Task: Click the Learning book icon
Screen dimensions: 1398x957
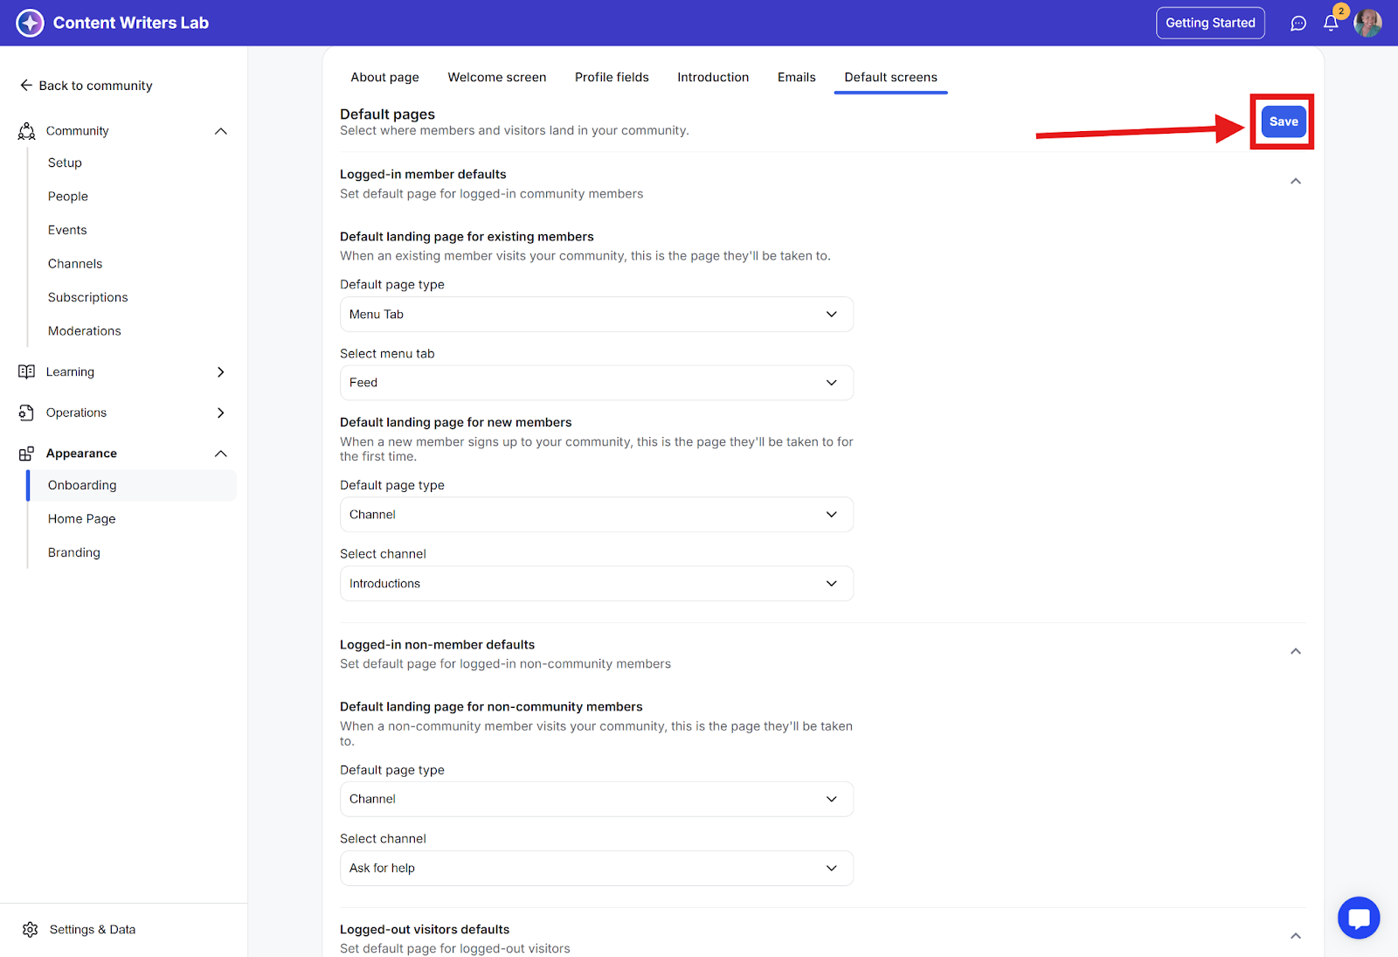Action: click(x=27, y=371)
